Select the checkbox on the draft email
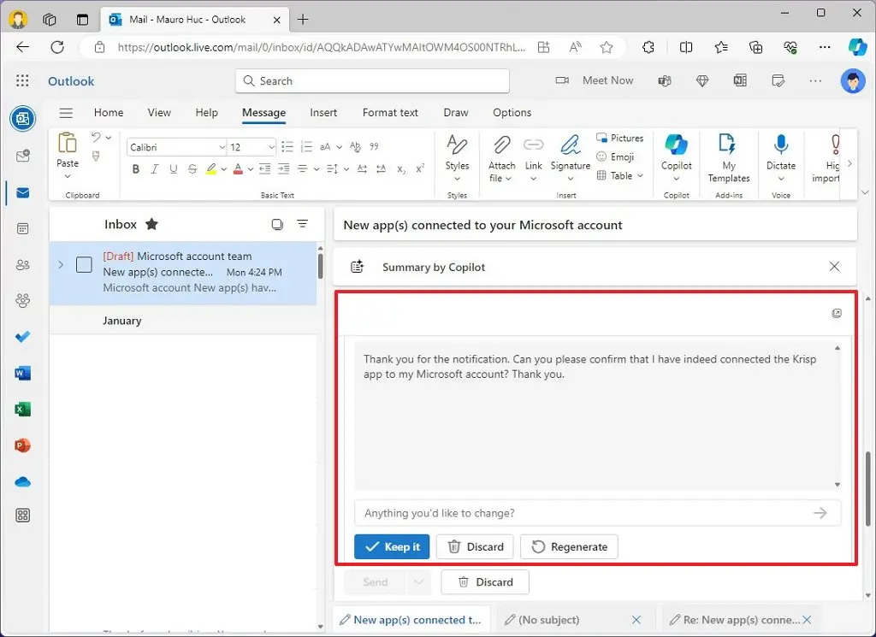The image size is (876, 637). click(x=84, y=265)
